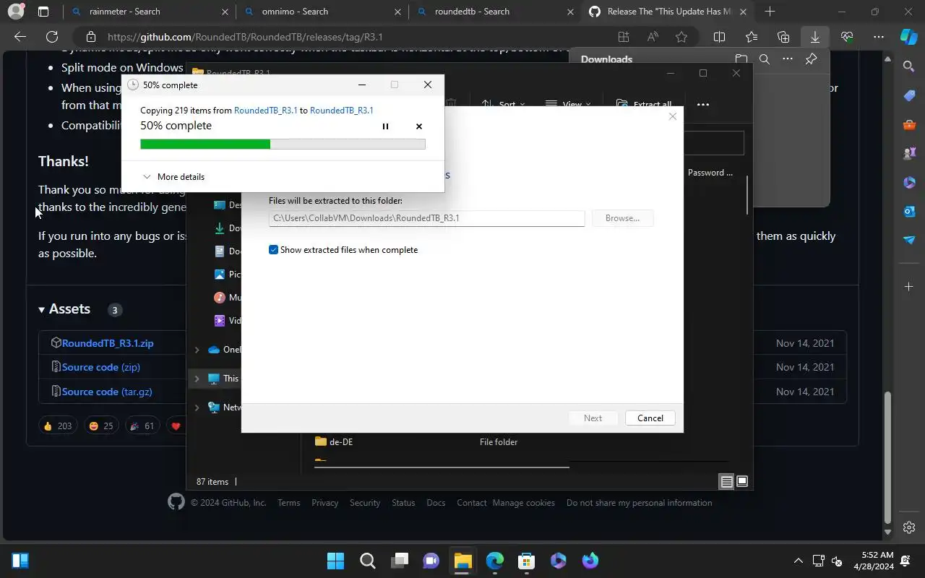925x578 pixels.
Task: Click the heart reaction
Action: click(176, 426)
